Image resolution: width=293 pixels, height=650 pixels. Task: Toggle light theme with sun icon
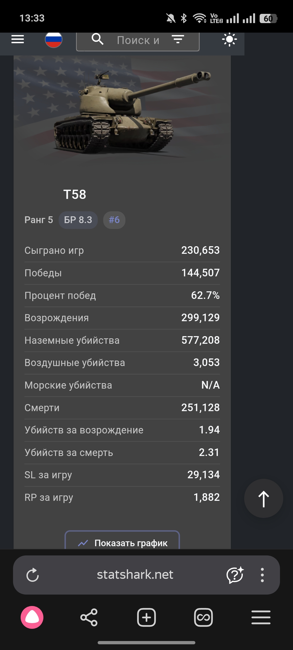[229, 40]
